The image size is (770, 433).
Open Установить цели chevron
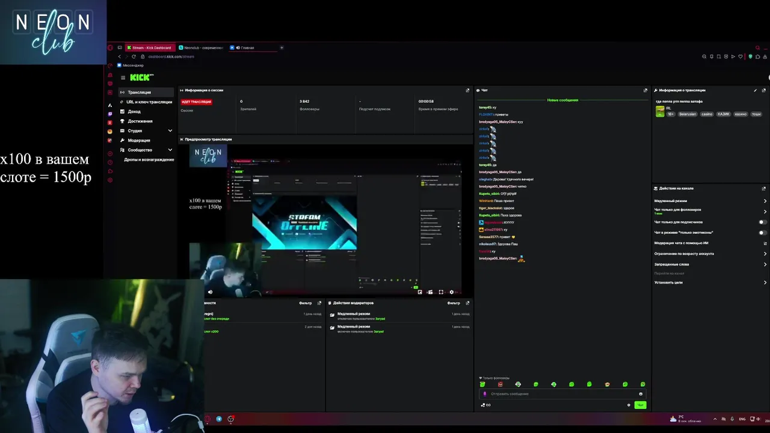765,282
